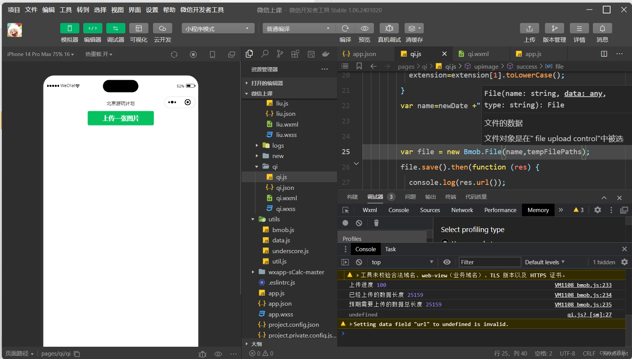Viewport: 632px width, 359px height.
Task: Expand the 打开的编辑器 section
Action: pos(290,83)
